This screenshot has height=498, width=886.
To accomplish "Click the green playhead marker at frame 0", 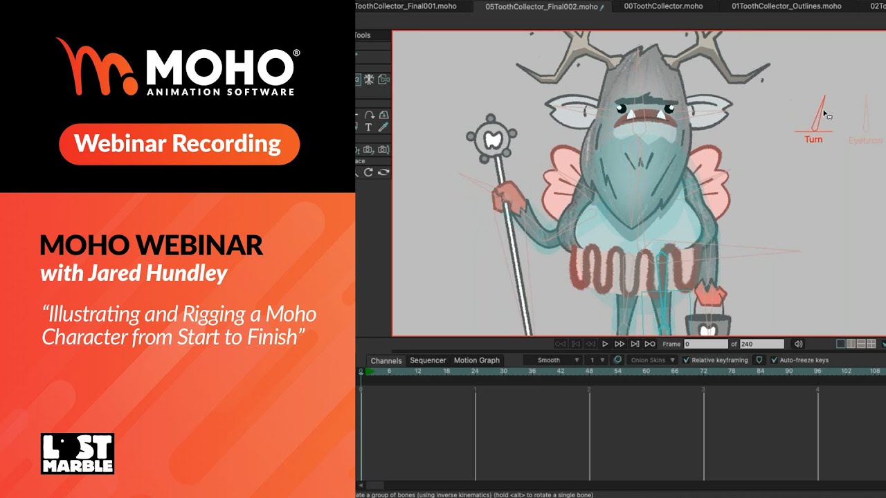I will click(x=370, y=371).
